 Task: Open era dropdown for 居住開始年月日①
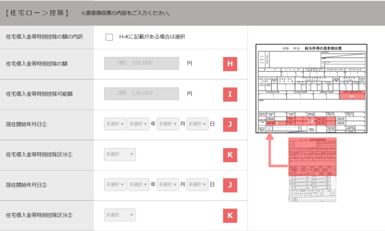(115, 124)
